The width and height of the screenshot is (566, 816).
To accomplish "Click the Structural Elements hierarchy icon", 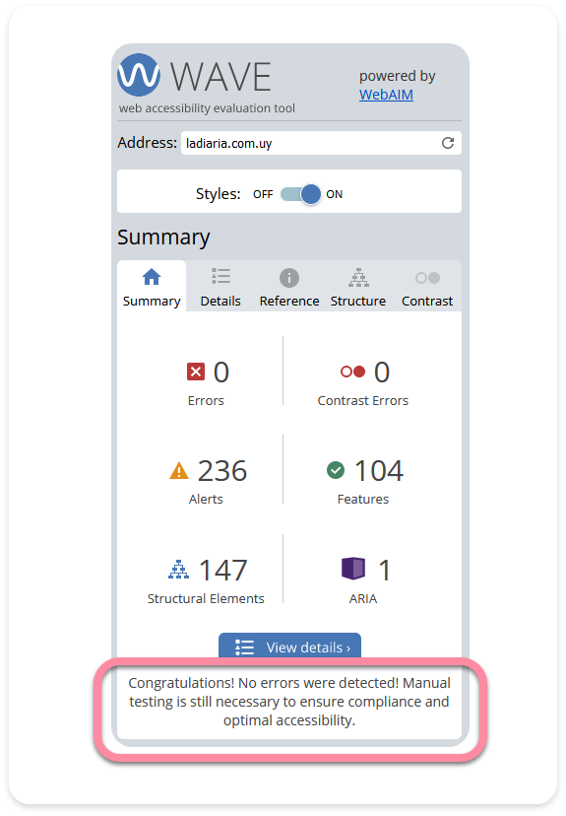I will (x=179, y=570).
